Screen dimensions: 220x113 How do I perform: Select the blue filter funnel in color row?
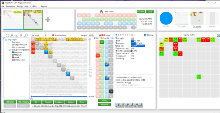(116, 35)
